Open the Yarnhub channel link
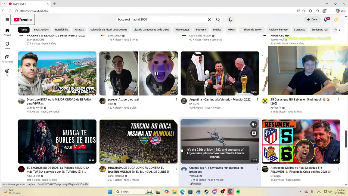This screenshot has width=348, height=196. (194, 176)
